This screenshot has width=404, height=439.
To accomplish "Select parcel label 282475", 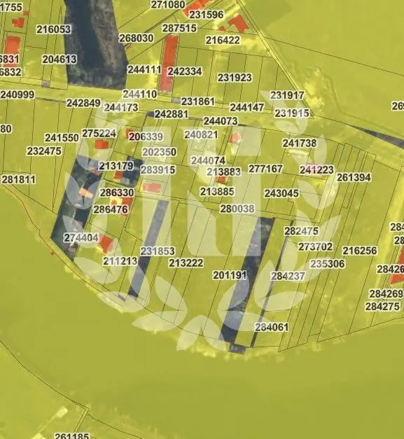I will point(302,231).
